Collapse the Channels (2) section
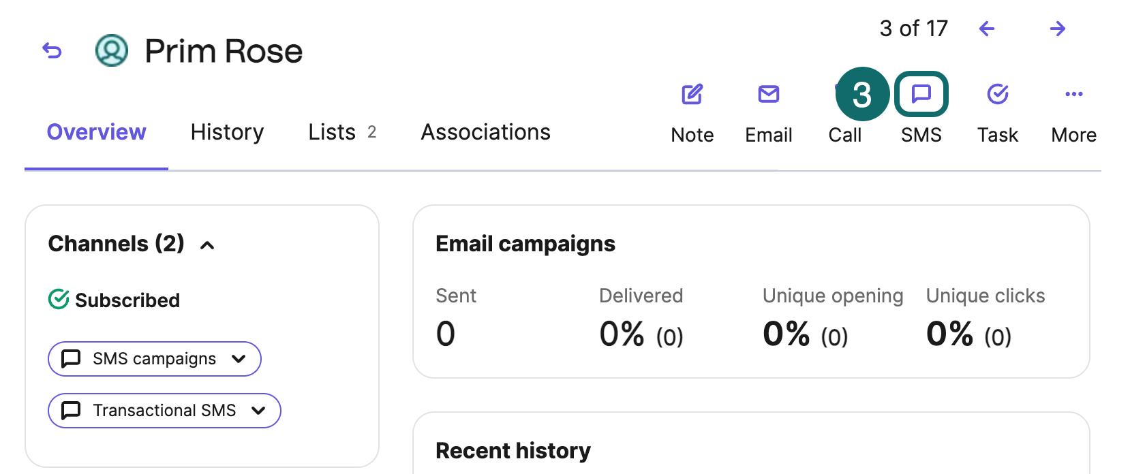 tap(207, 245)
